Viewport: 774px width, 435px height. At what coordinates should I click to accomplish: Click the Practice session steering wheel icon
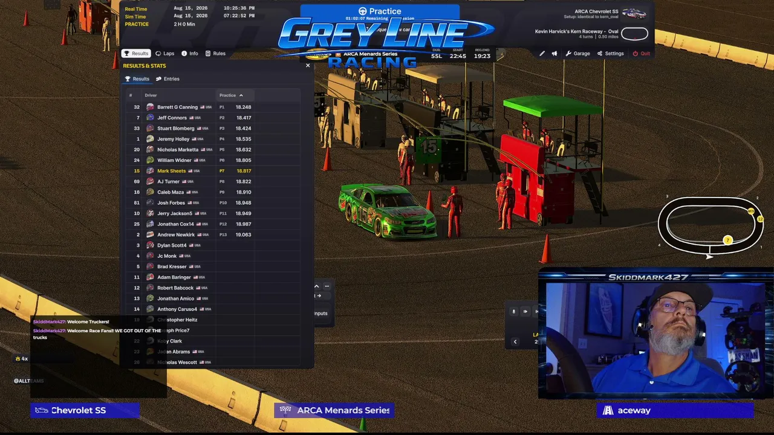(x=363, y=11)
